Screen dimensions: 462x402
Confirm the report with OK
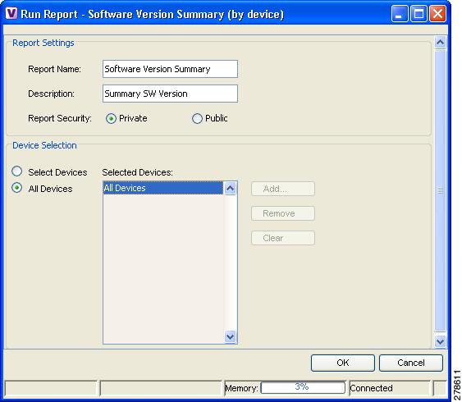[x=343, y=363]
